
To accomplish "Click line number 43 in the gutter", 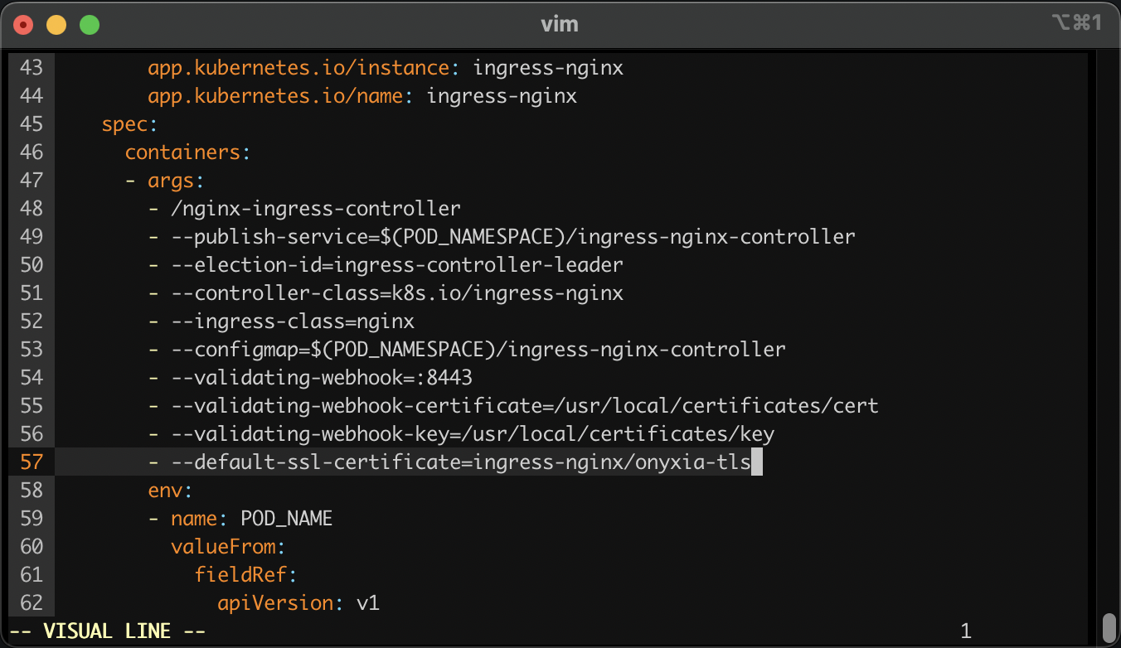I will click(31, 68).
